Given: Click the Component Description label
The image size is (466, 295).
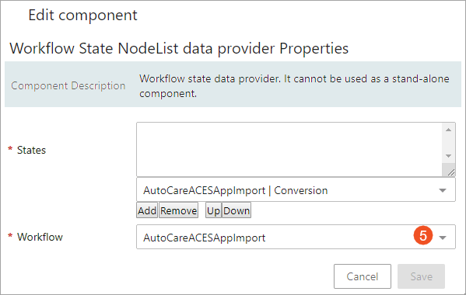Looking at the screenshot, I should [x=68, y=85].
